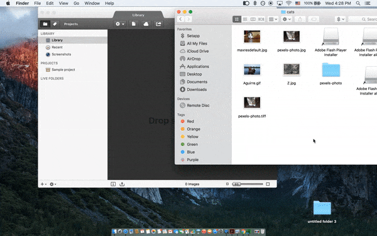The image size is (377, 236).
Task: Switch Finder to cover flow view
Action: [x=261, y=20]
